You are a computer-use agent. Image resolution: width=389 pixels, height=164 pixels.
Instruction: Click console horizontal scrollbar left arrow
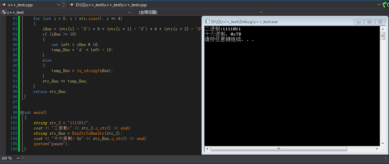click(x=207, y=149)
